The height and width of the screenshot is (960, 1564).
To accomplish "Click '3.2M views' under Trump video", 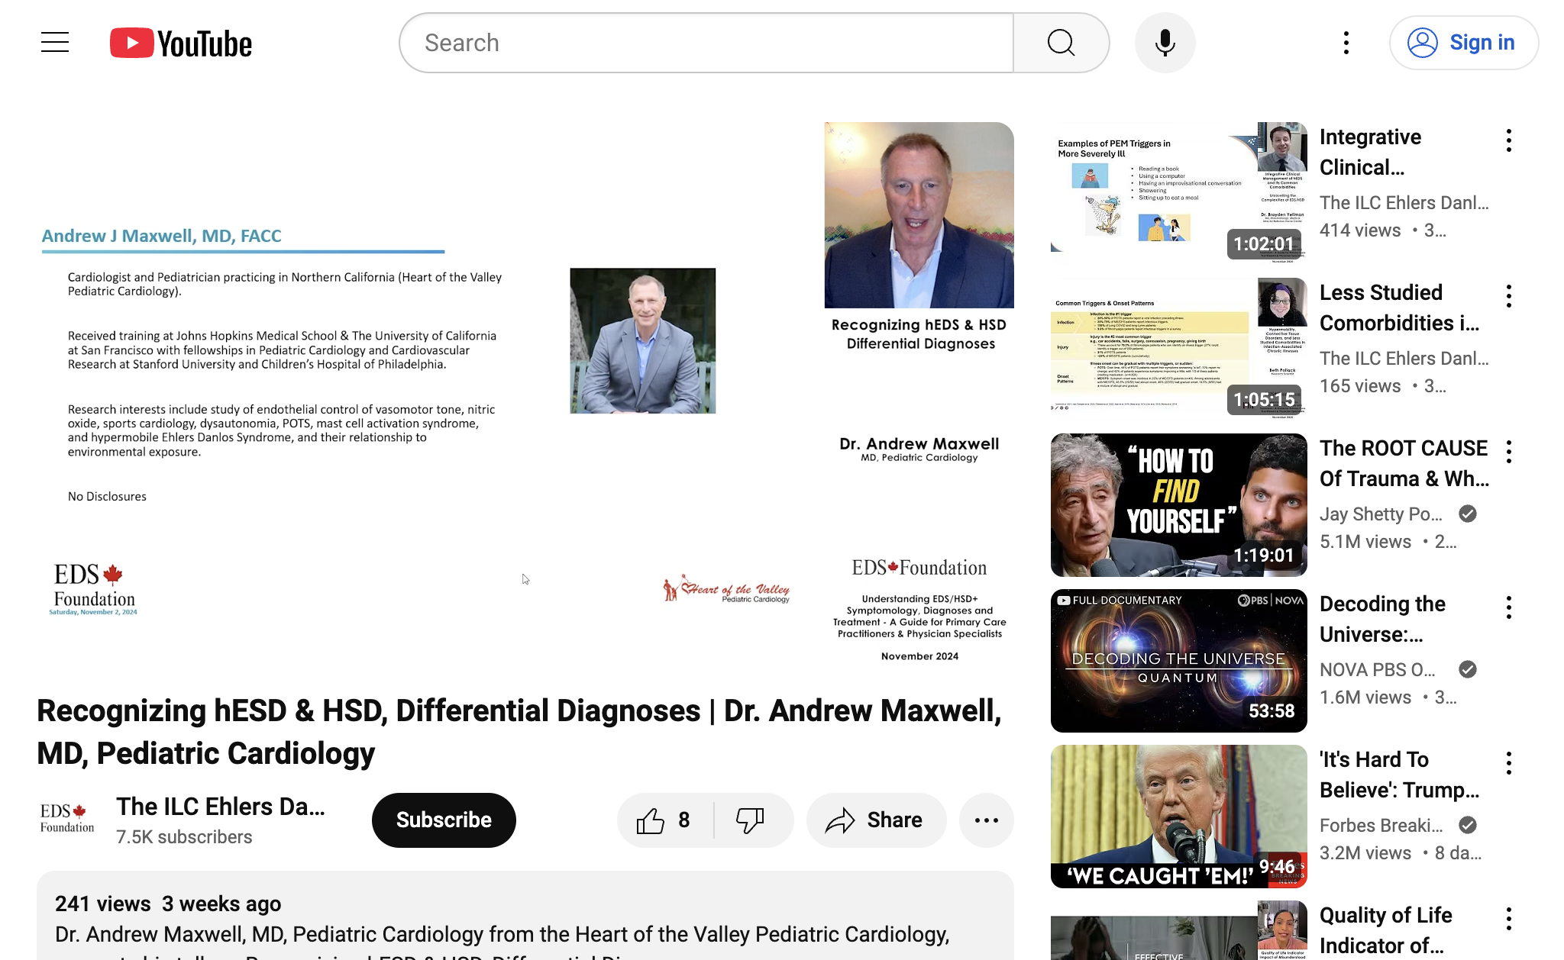I will click(x=1365, y=853).
